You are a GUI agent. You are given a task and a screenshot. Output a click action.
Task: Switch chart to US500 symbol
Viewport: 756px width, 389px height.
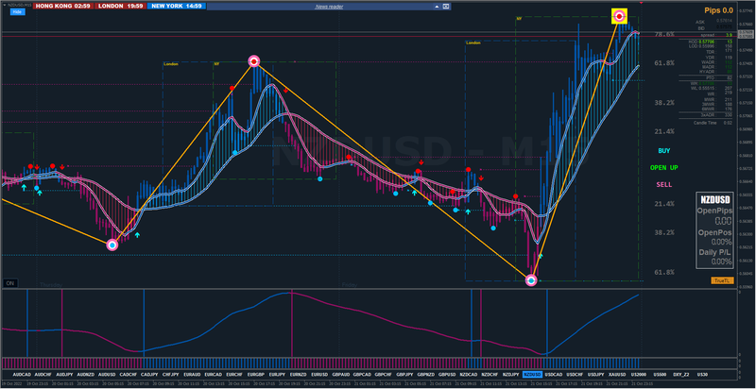pos(660,375)
